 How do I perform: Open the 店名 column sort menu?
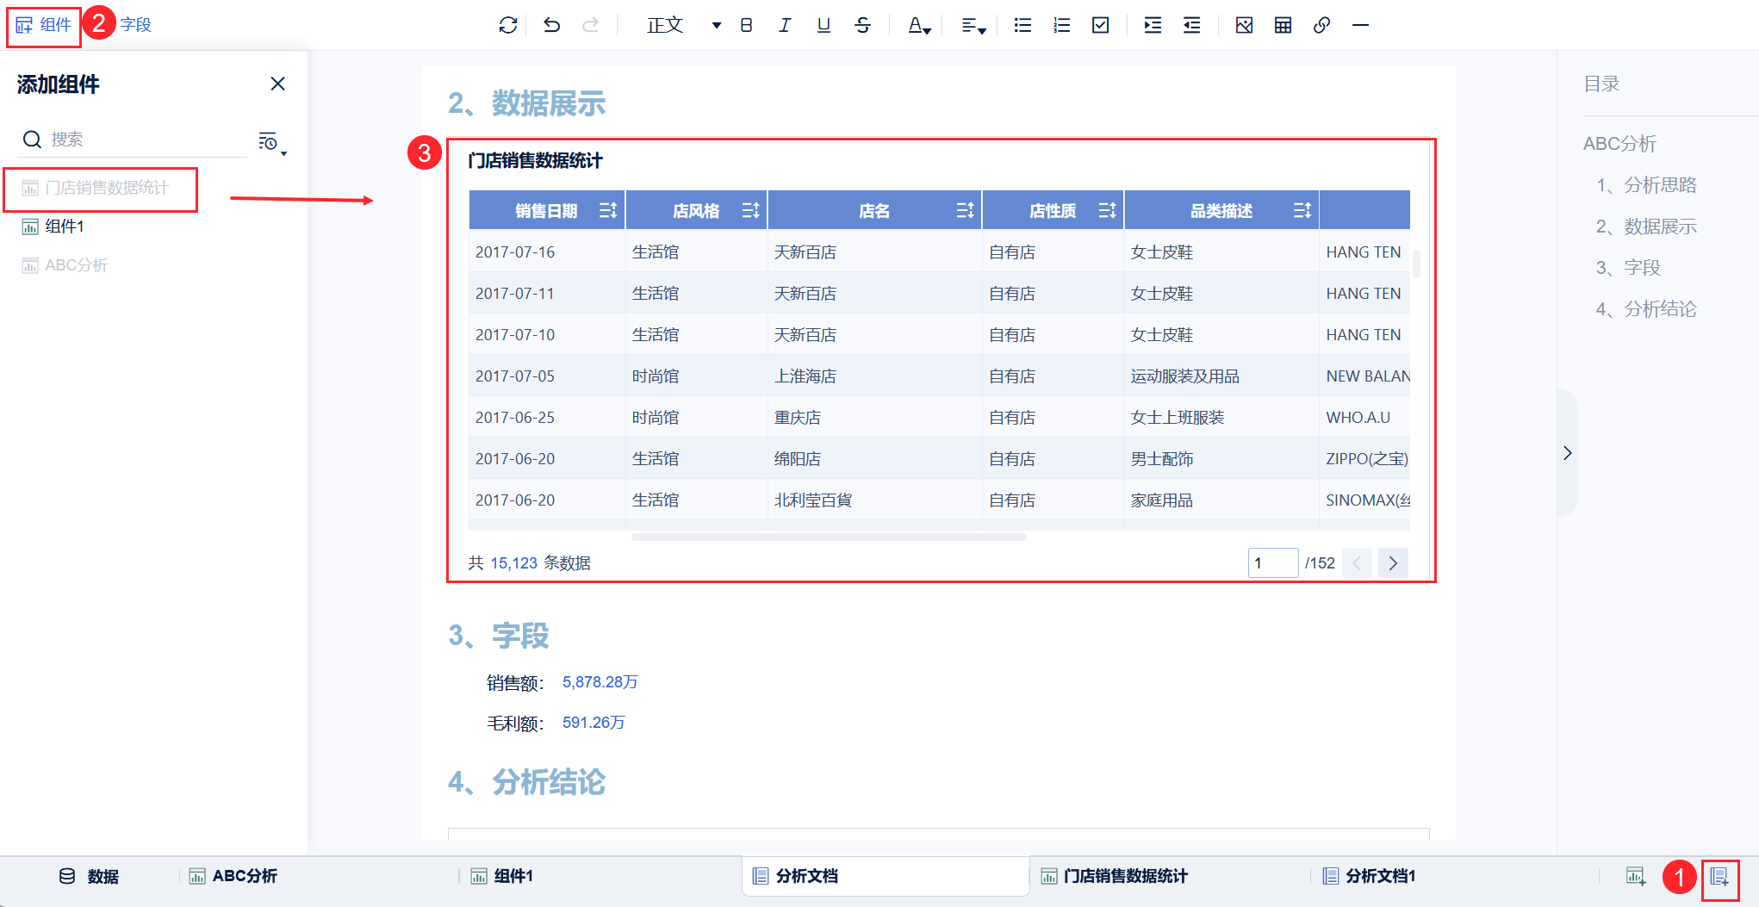965,210
